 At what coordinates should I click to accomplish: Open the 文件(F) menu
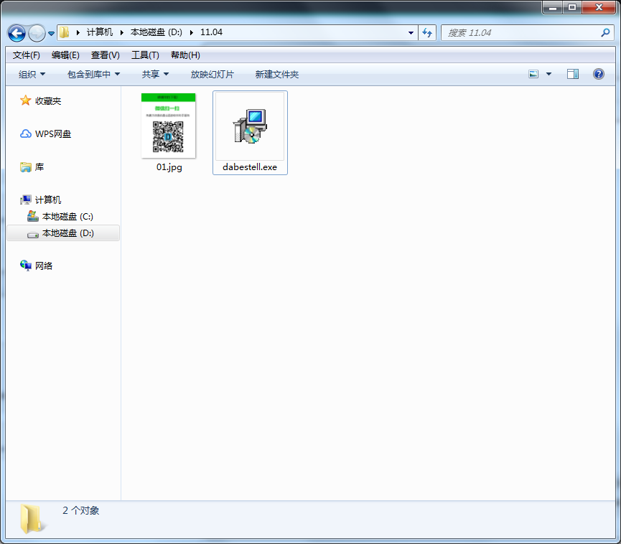(x=26, y=55)
